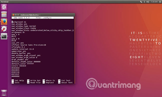Click the nano header 'File: .conkyrc'
This screenshot has width=162, height=97.
tap(44, 18)
